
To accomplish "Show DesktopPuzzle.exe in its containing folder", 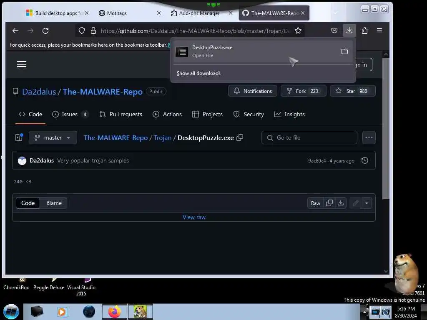I will pos(344,51).
